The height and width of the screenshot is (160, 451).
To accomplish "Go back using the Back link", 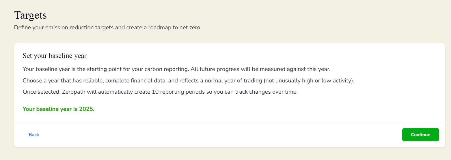I will coord(34,135).
